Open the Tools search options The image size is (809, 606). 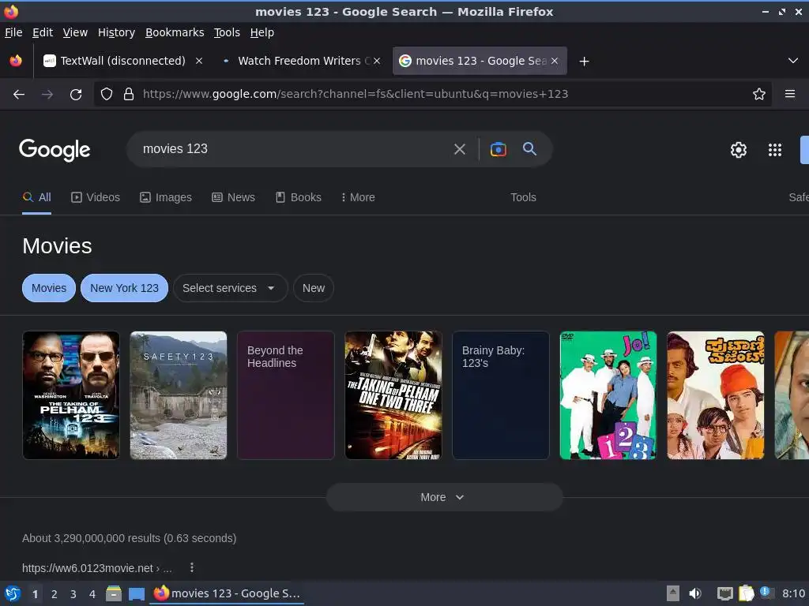point(523,197)
